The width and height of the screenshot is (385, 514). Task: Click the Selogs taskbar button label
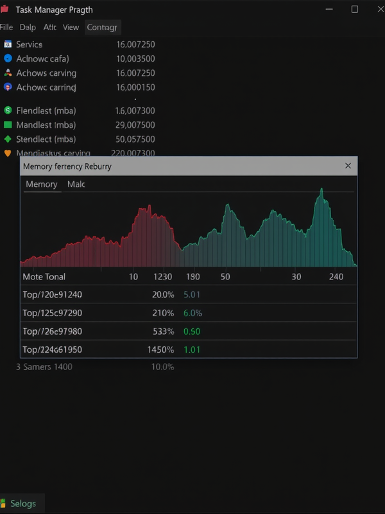point(23,504)
